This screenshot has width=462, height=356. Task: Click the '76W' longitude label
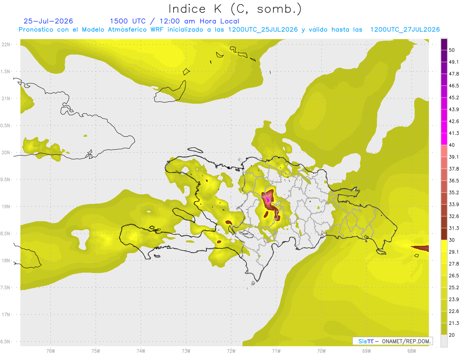coord(50,351)
